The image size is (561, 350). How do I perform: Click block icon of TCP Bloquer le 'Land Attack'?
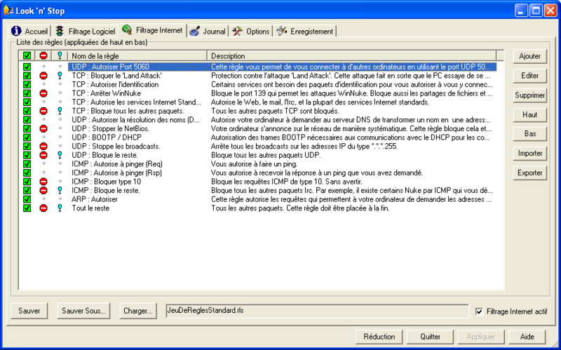43,76
